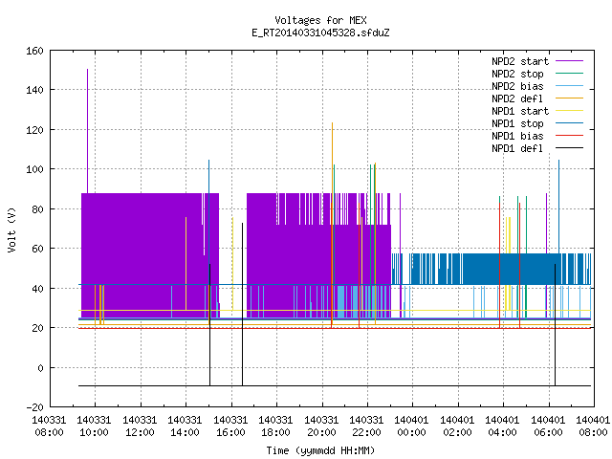612x459 pixels.
Task: Click the 80 y-axis tick label
Action: click(37, 209)
